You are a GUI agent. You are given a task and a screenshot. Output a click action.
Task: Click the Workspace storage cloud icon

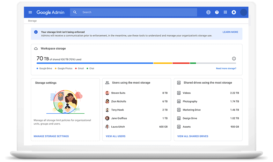coord(36,49)
